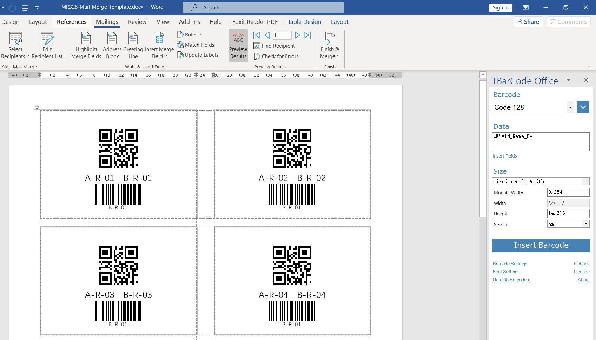Click the Refresh Barcodes link
Image resolution: width=596 pixels, height=340 pixels.
tap(511, 280)
